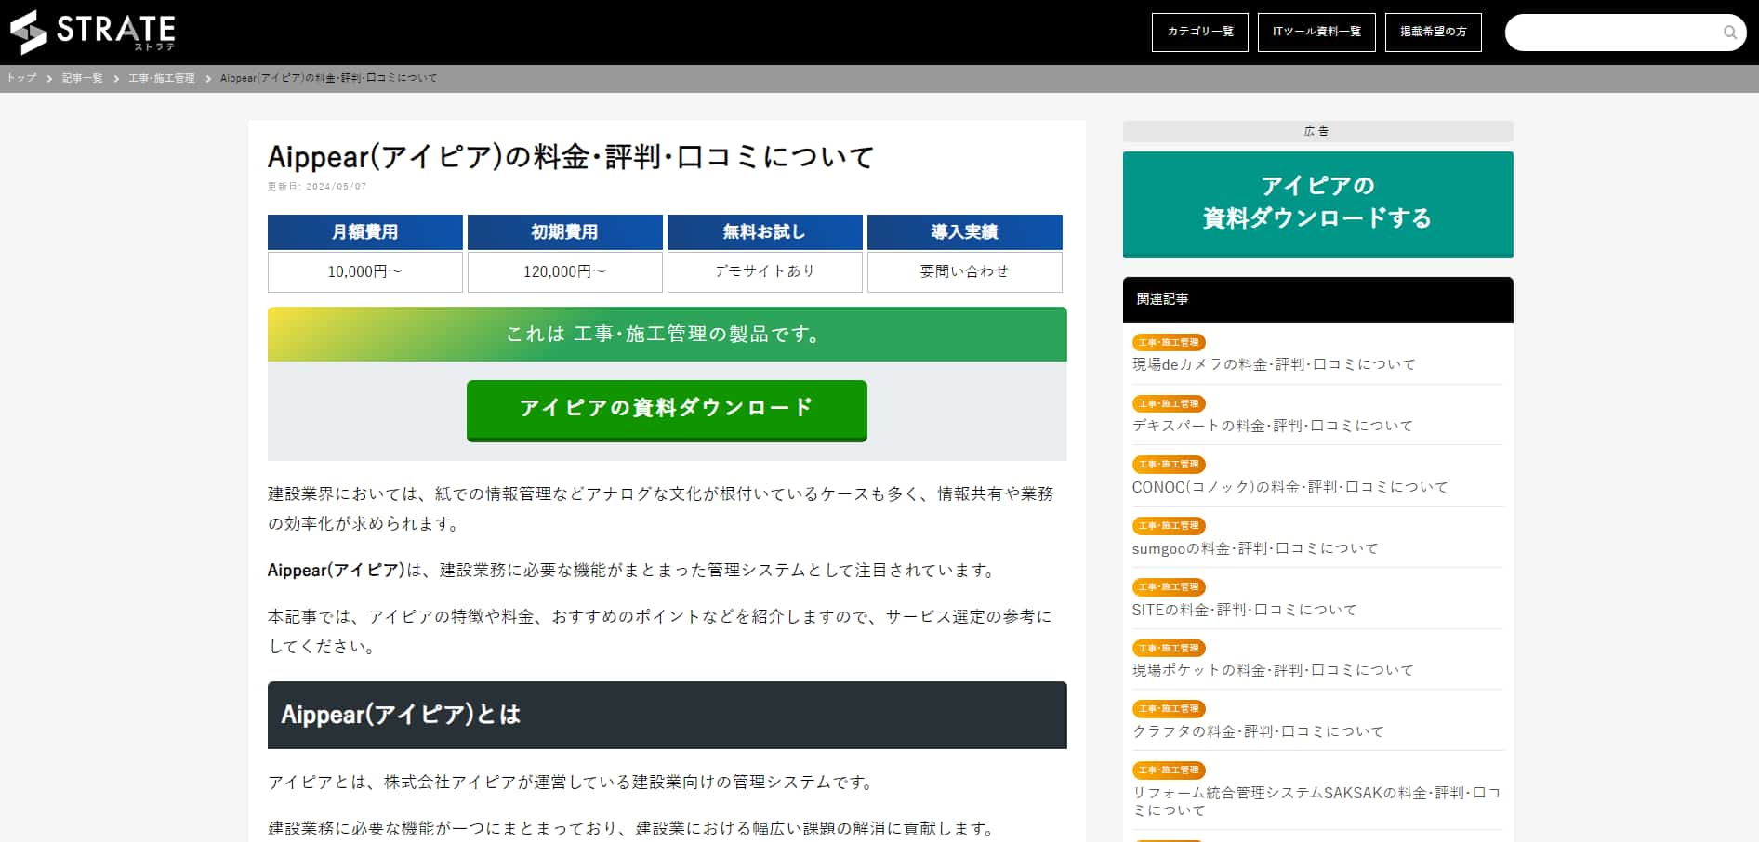Click the 初期費用 table header
This screenshot has height=842, width=1759.
tap(565, 232)
